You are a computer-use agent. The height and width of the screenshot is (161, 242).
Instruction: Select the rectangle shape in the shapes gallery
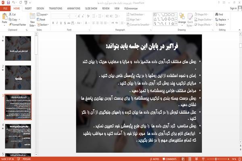[x=166, y=15]
